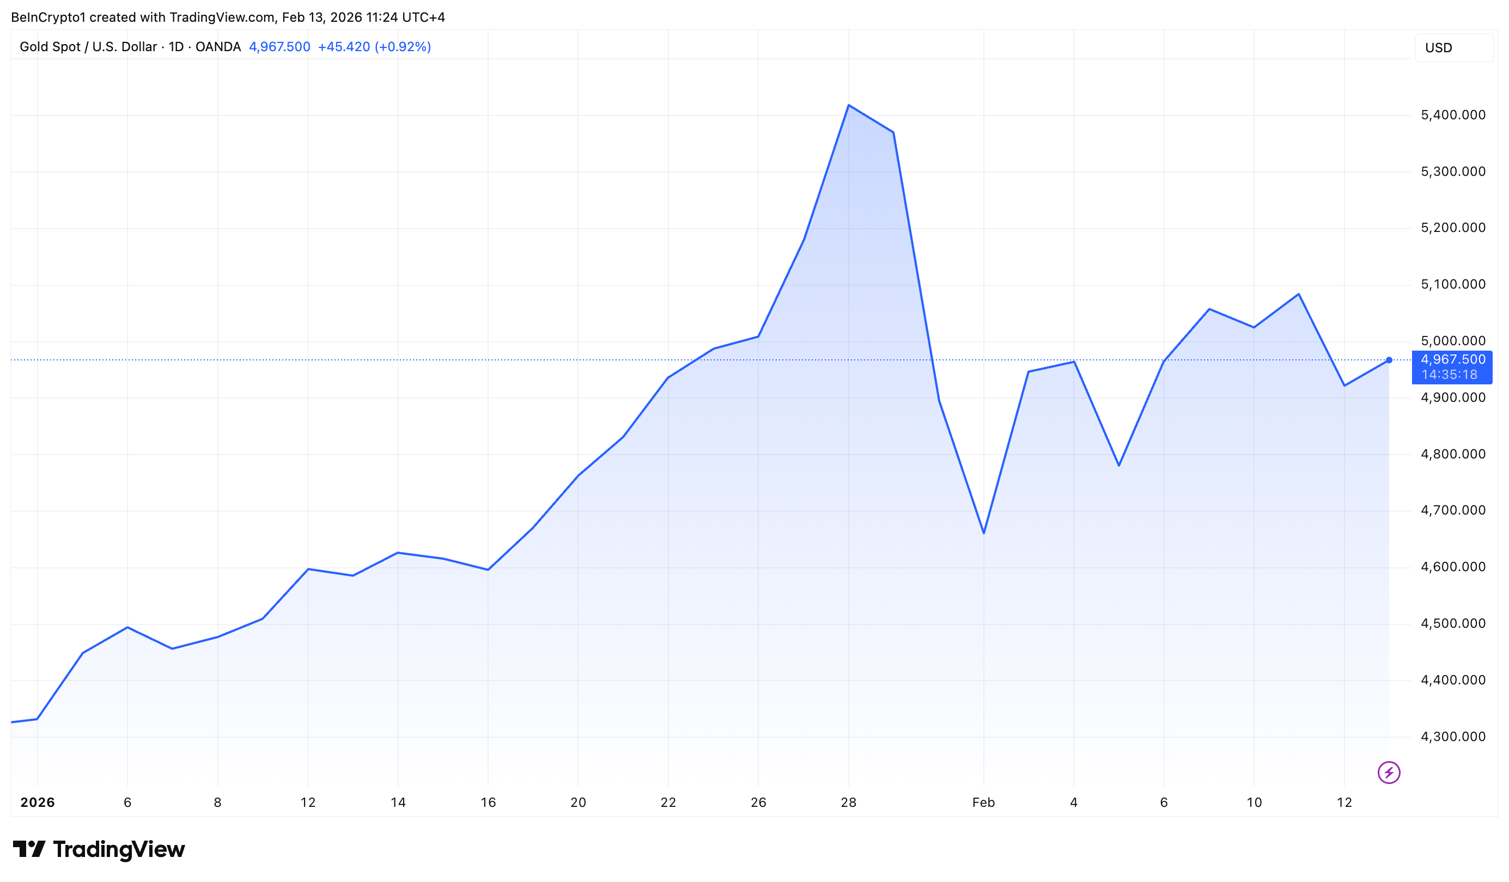Open the USD dropdown in the top right corner
The height and width of the screenshot is (882, 1509).
[1453, 47]
